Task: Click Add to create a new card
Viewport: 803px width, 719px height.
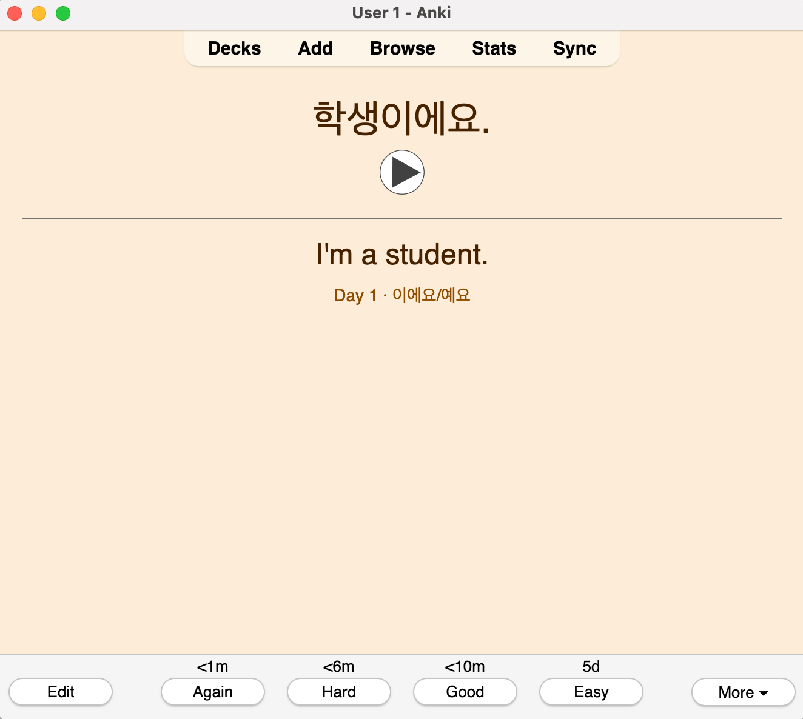Action: (315, 48)
